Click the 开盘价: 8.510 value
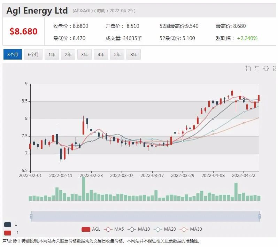Image resolution: width=278 pixels, height=247 pixels. coord(122,26)
